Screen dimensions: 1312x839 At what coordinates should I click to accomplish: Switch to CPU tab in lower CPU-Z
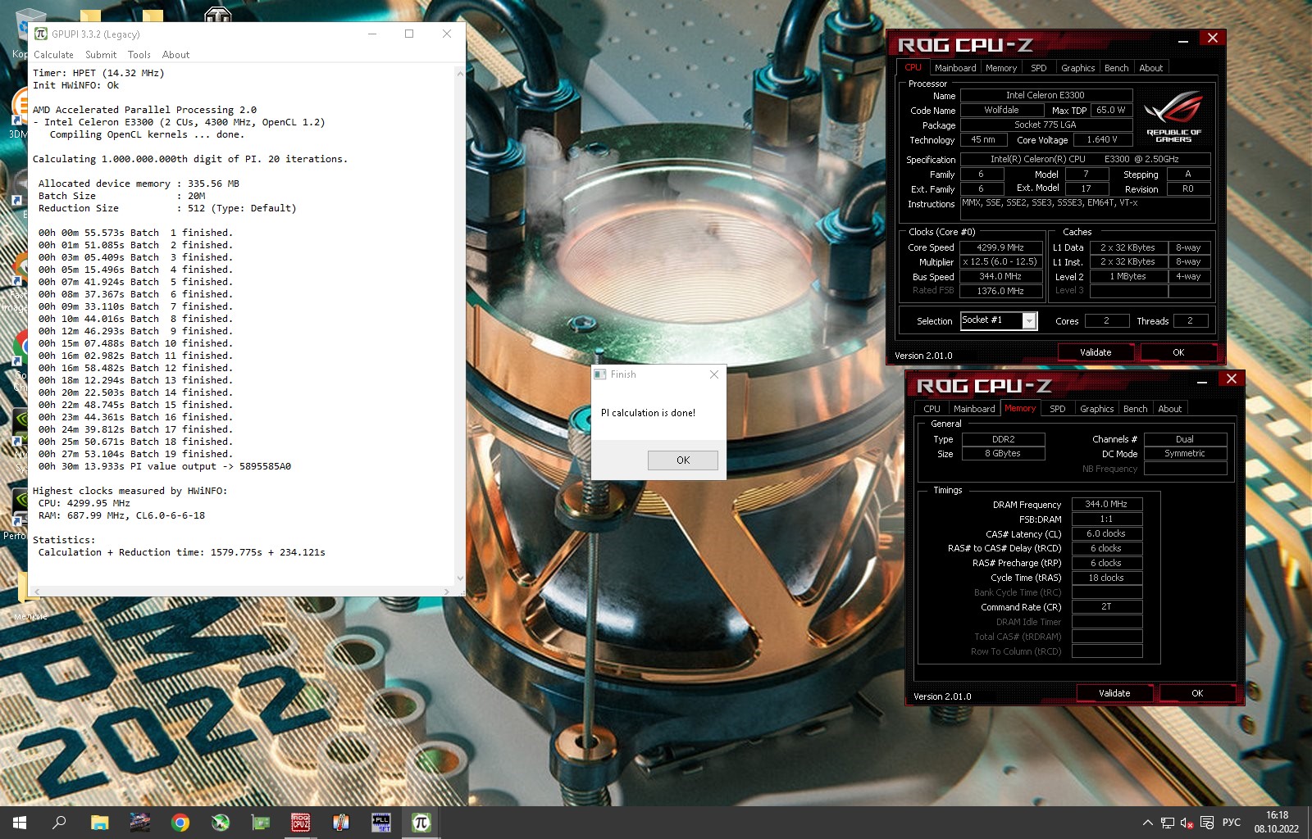pyautogui.click(x=932, y=409)
